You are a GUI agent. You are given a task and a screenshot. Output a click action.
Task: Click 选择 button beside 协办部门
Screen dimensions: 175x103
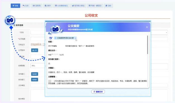pyautogui.click(x=34, y=80)
